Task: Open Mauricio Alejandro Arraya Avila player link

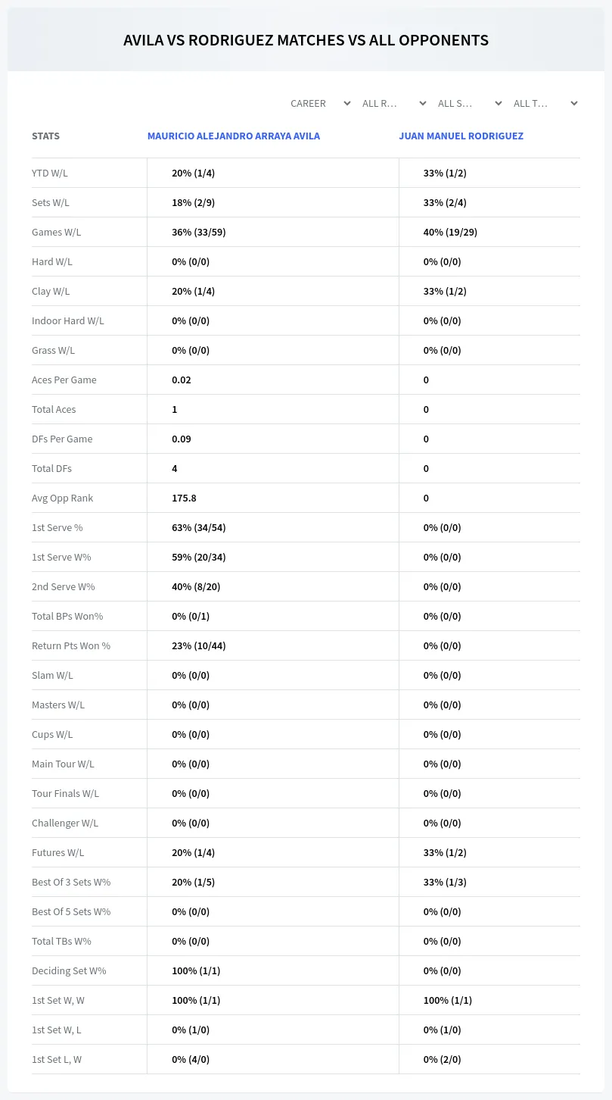Action: tap(234, 136)
